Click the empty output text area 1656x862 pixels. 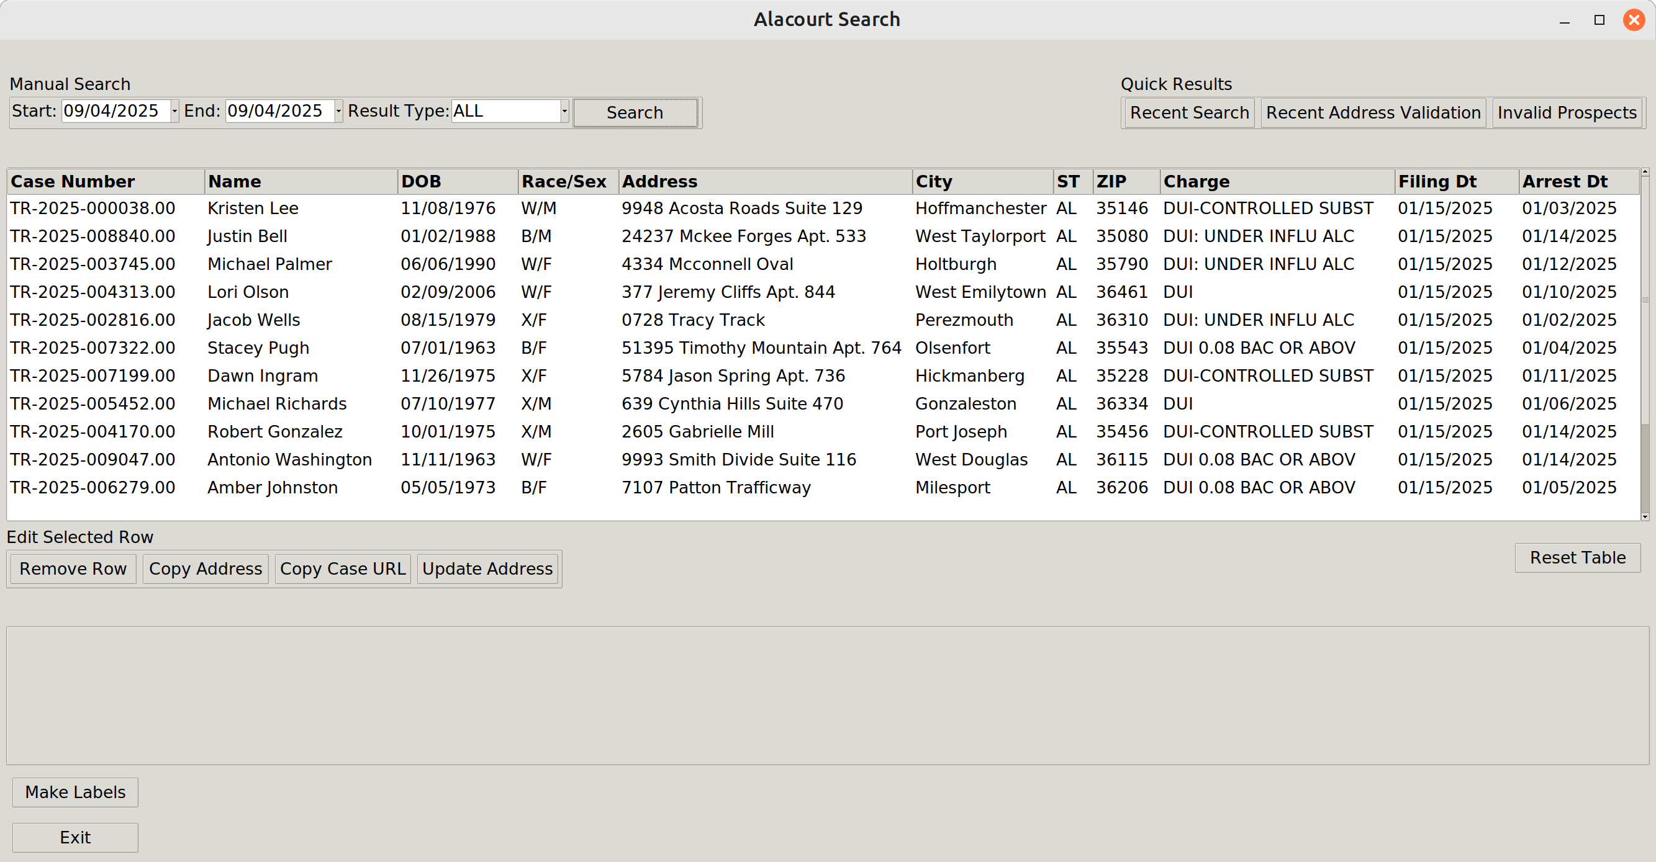click(827, 696)
